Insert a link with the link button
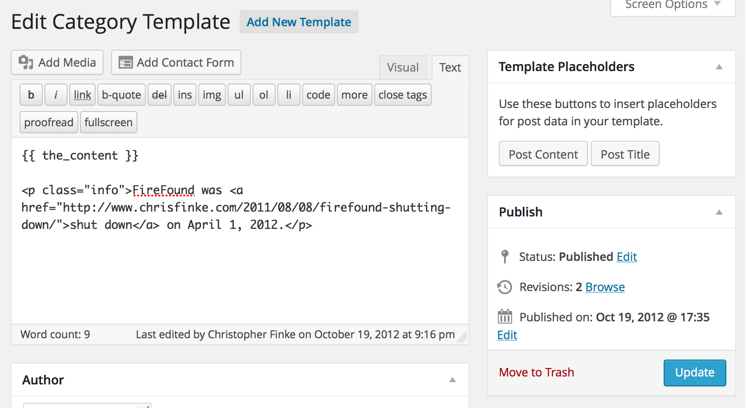 pos(82,95)
